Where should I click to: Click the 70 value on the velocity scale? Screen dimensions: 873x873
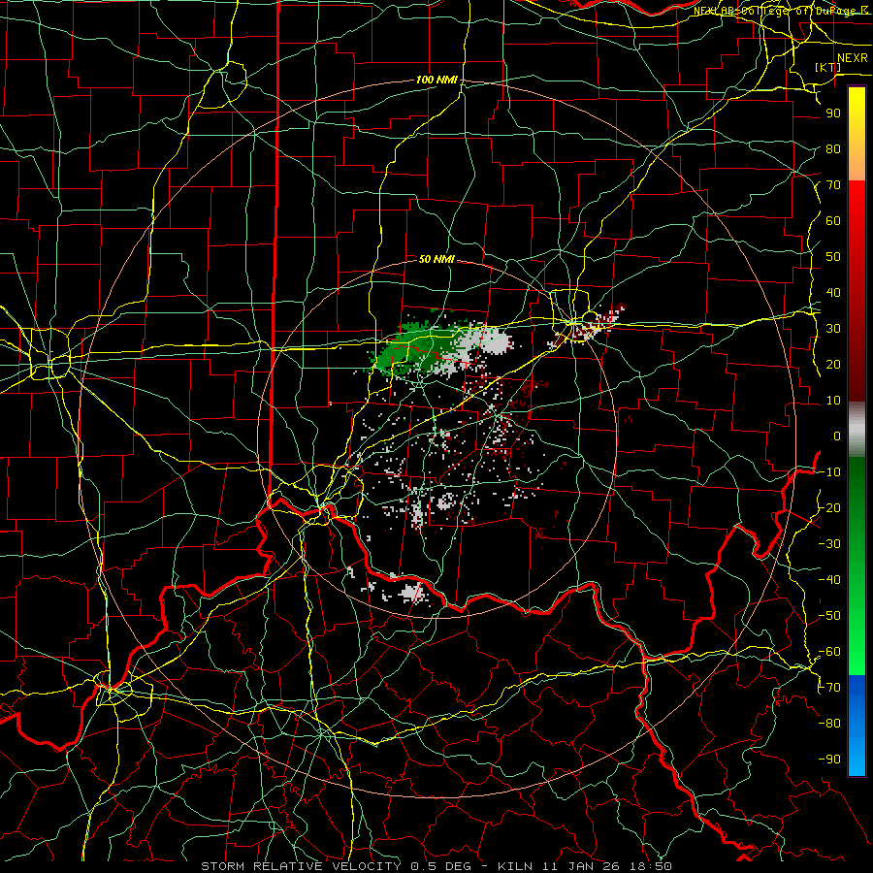833,185
